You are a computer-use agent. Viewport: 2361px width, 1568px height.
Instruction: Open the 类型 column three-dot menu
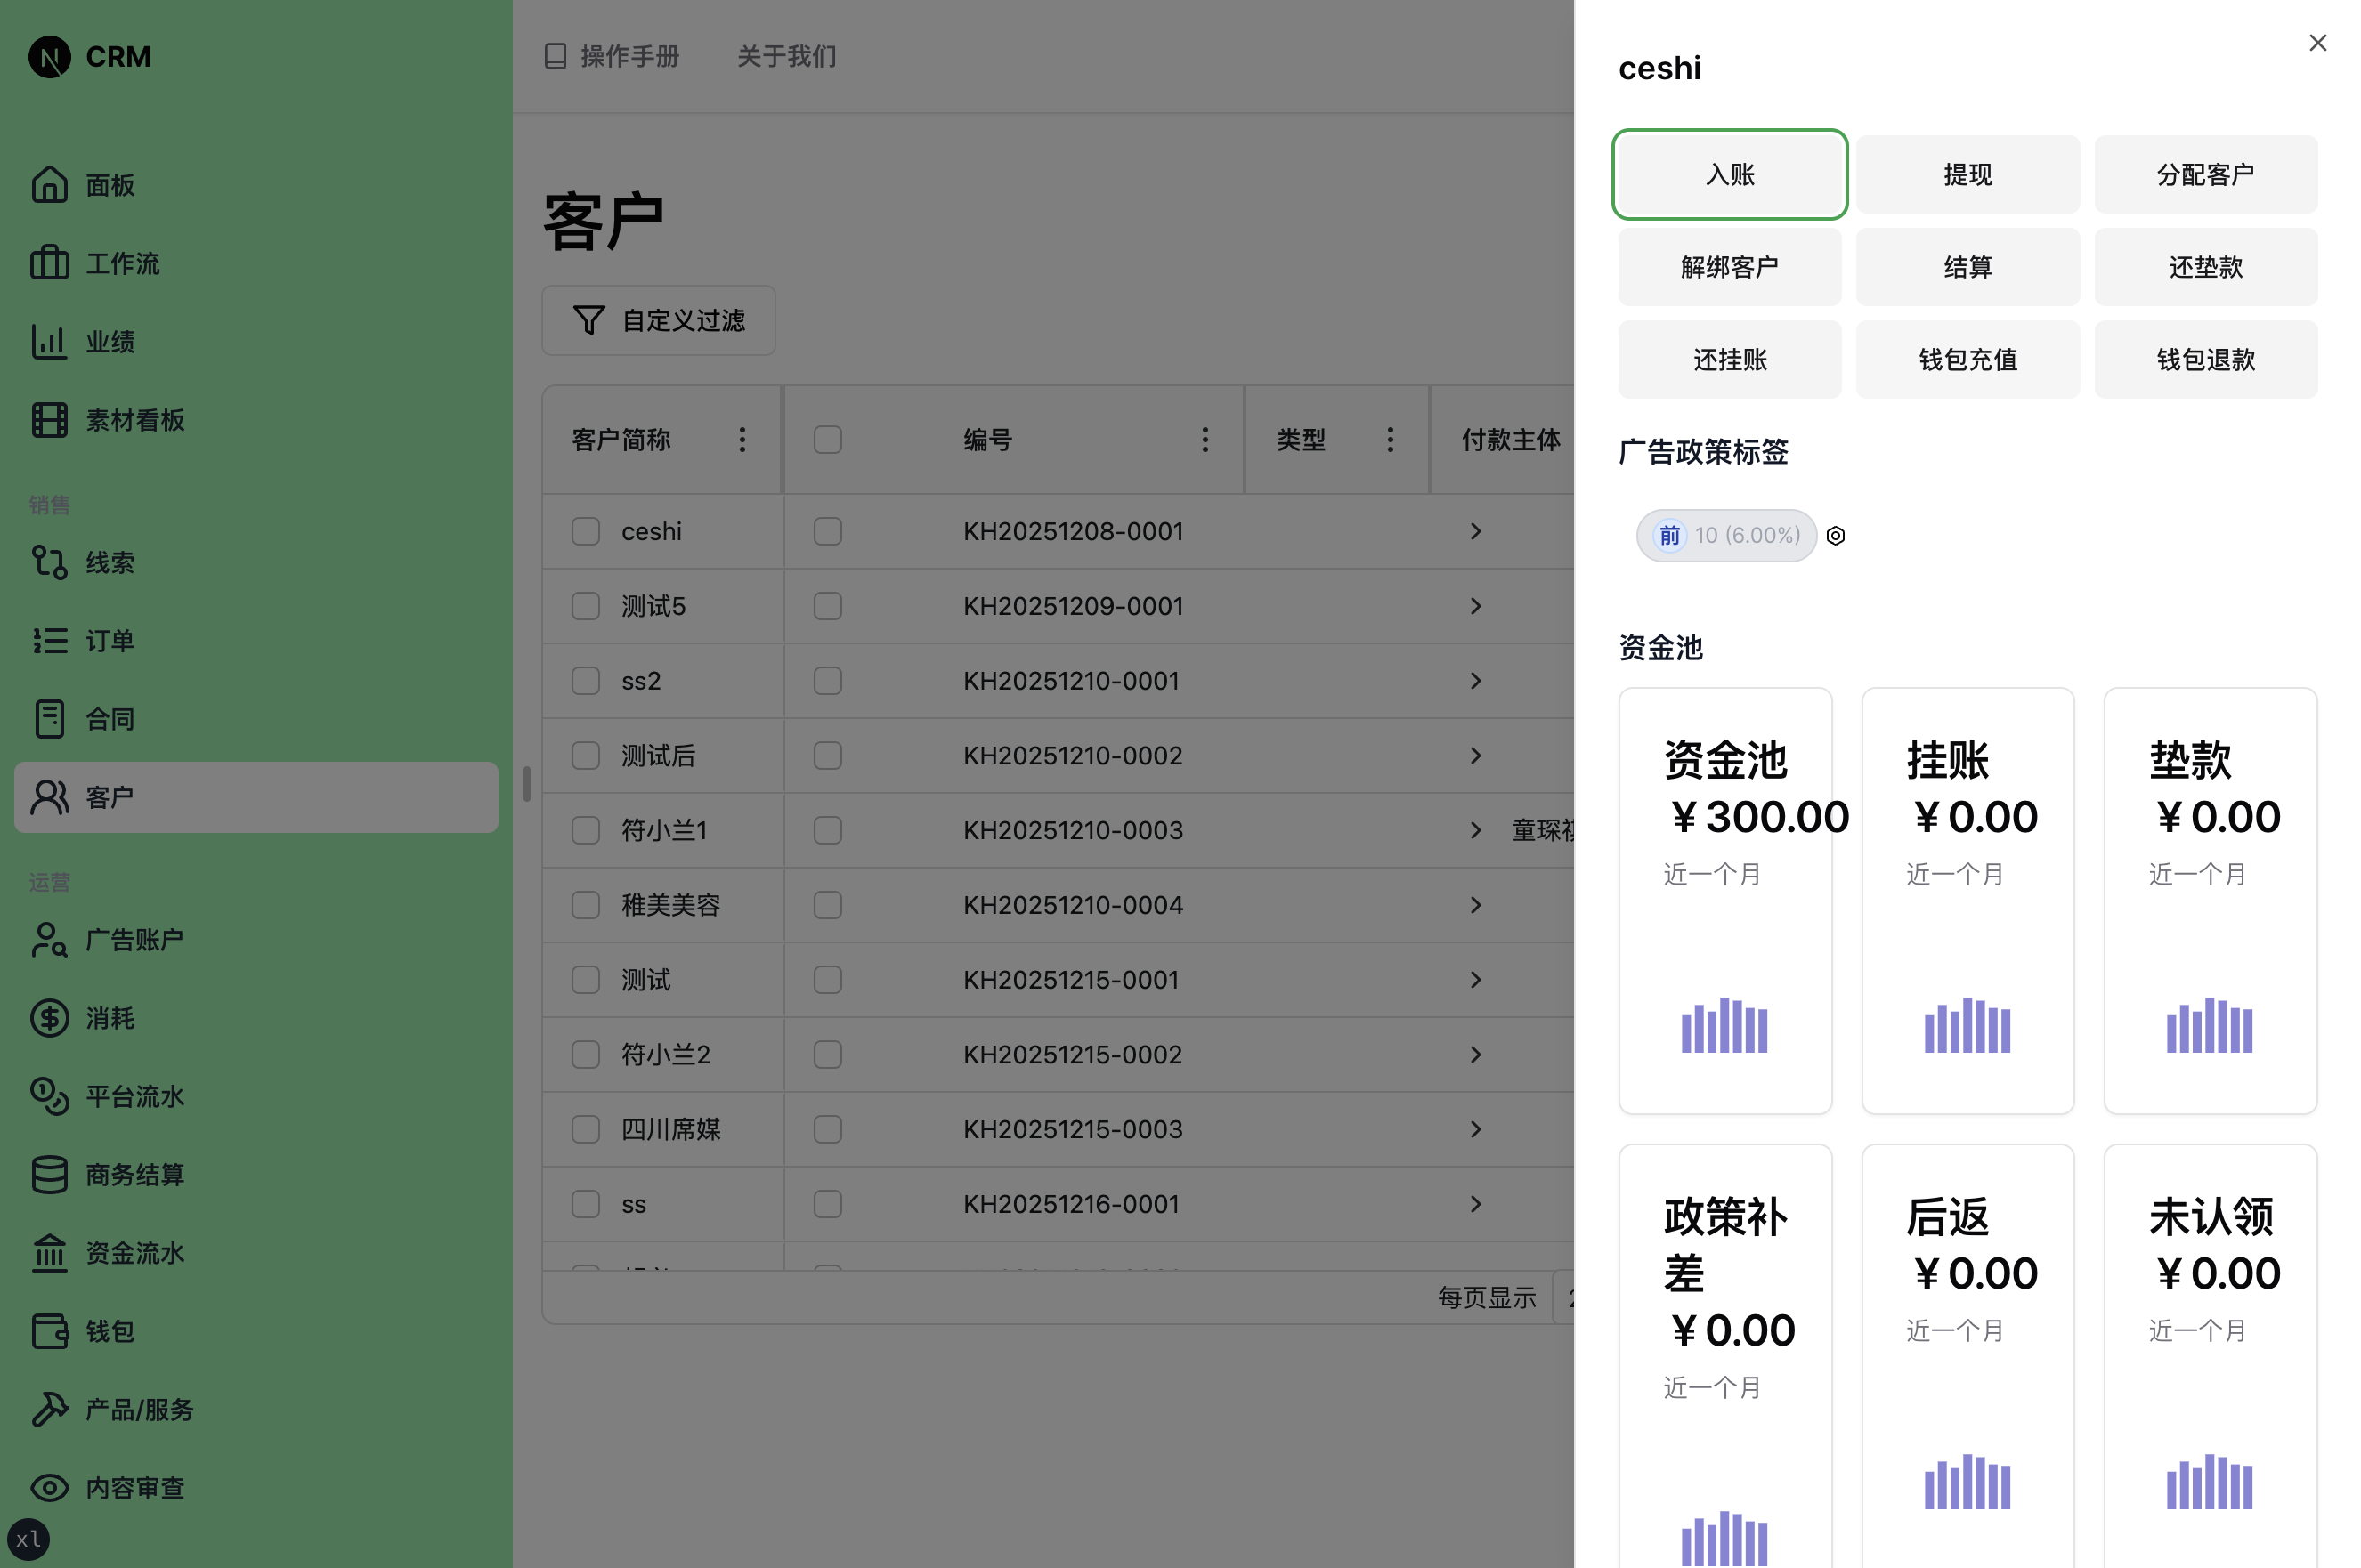tap(1390, 440)
